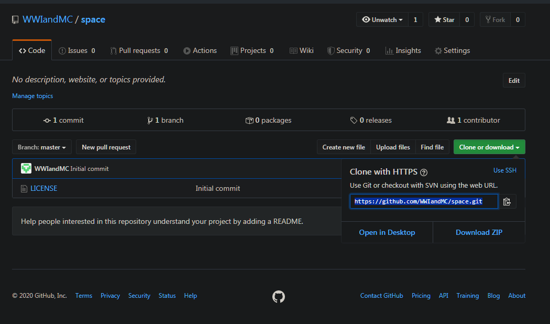The image size is (550, 324).
Task: Open the Training footer link
Action: point(468,296)
